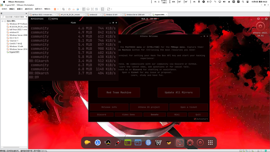270x152 pixels.
Task: Click the kitty app menu in top bar
Action: (x=53, y=19)
